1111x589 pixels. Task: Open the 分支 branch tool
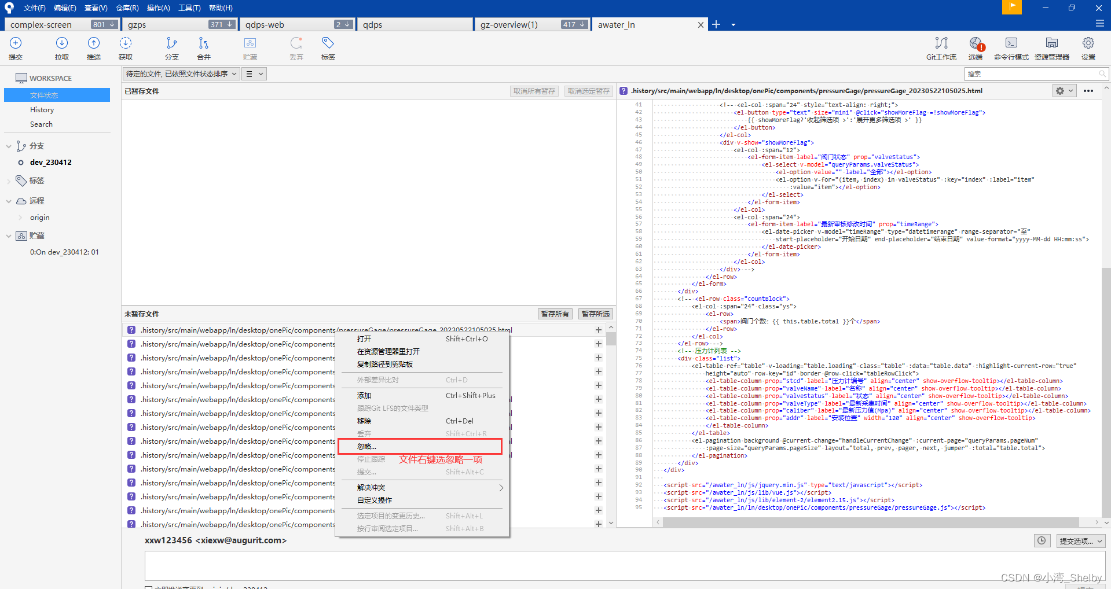coord(172,49)
